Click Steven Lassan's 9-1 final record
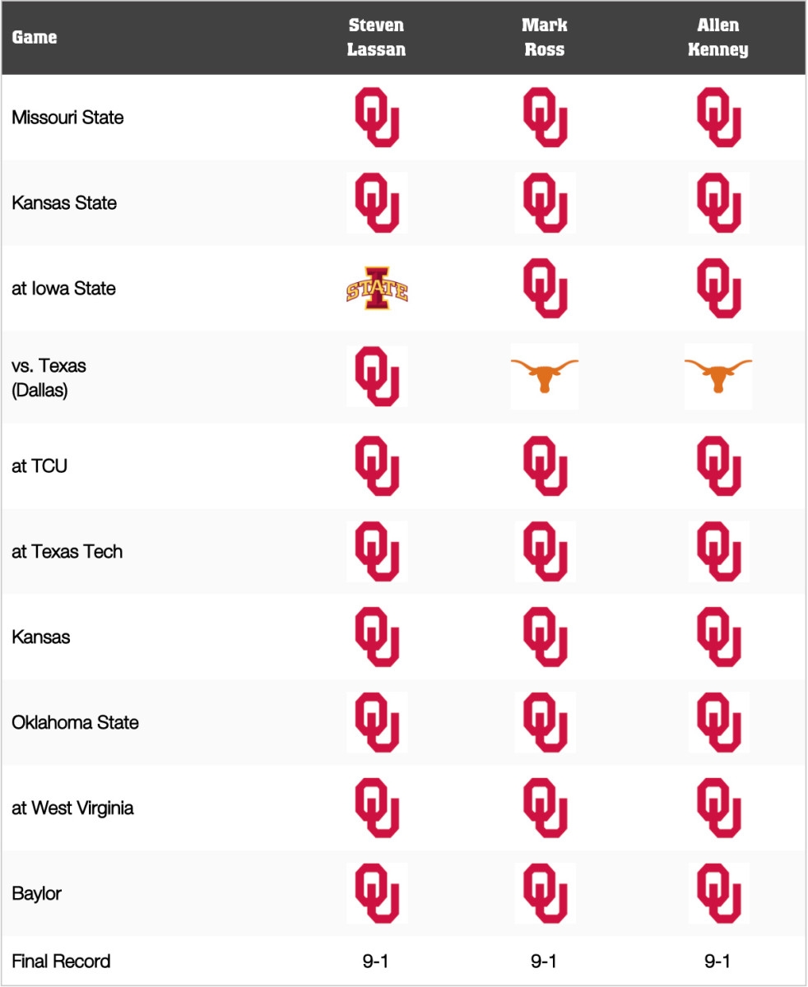The width and height of the screenshot is (808, 987). click(x=377, y=961)
